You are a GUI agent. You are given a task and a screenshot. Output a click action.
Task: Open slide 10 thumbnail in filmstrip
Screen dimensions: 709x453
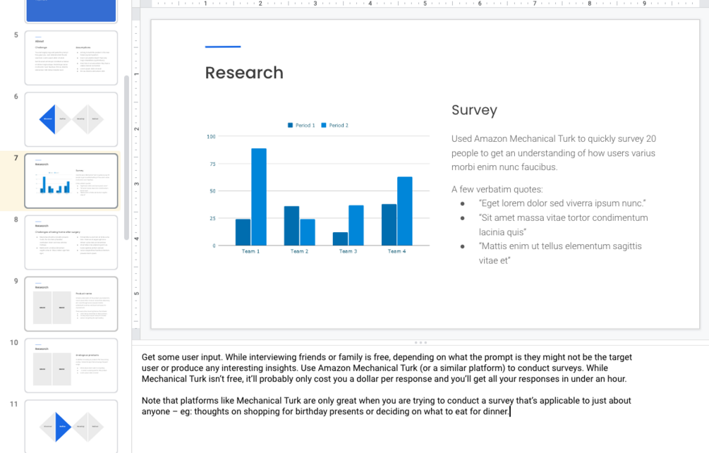click(71, 366)
